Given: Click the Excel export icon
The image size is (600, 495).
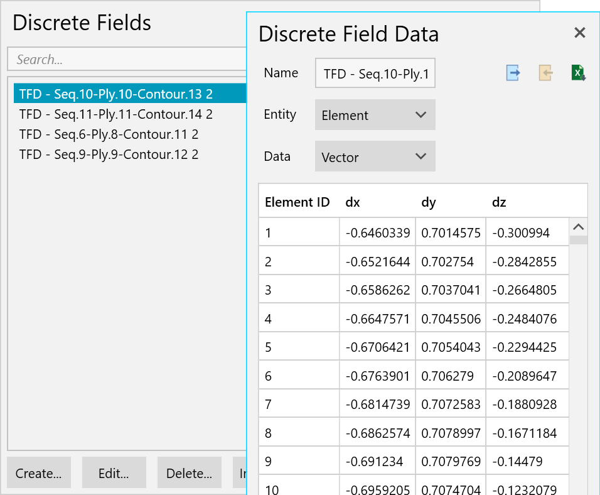Looking at the screenshot, I should (x=578, y=73).
